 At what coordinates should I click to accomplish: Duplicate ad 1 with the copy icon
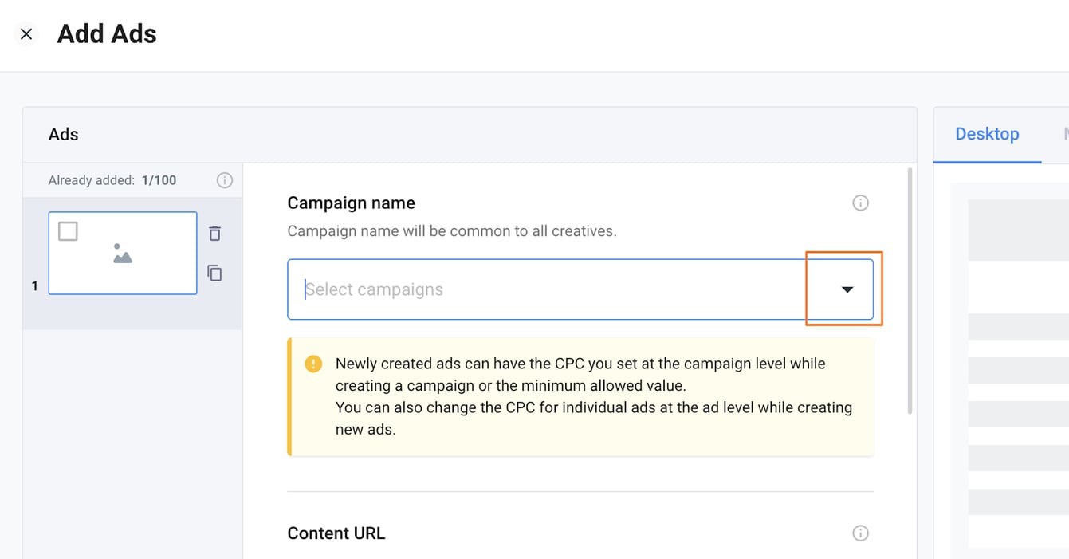click(214, 273)
